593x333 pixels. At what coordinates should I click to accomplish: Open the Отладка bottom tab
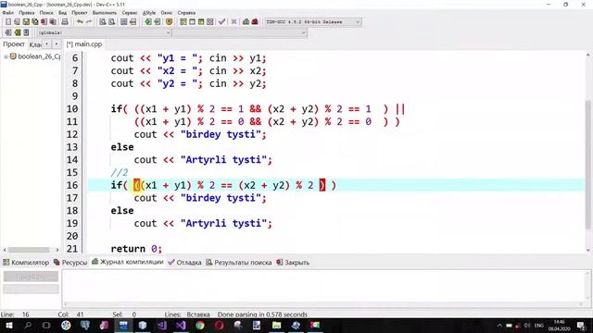184,263
